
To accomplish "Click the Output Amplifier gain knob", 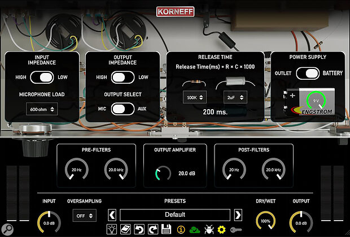I will pos(163,173).
